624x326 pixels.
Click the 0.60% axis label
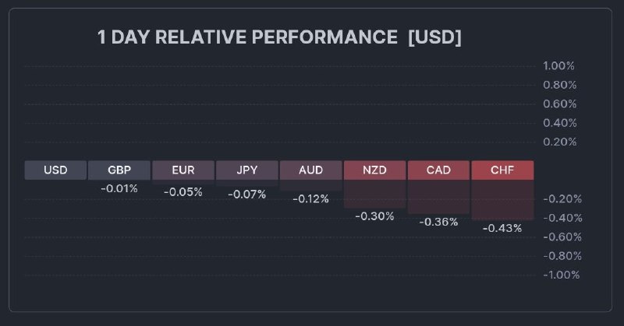click(x=559, y=103)
